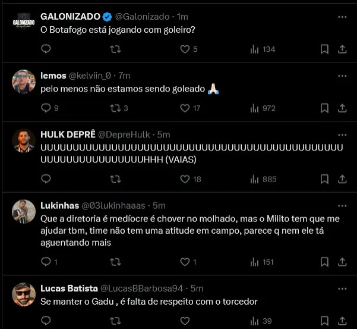Reply to Lukinhas's tweet with 1 reply

[x=46, y=262]
